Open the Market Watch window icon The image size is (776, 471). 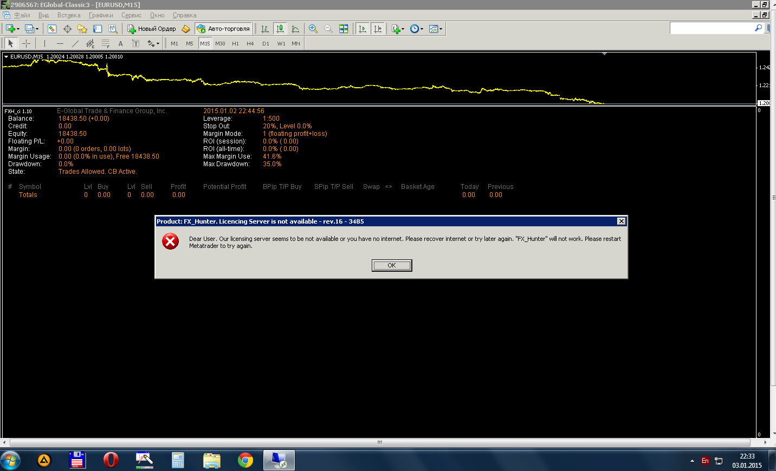52,29
